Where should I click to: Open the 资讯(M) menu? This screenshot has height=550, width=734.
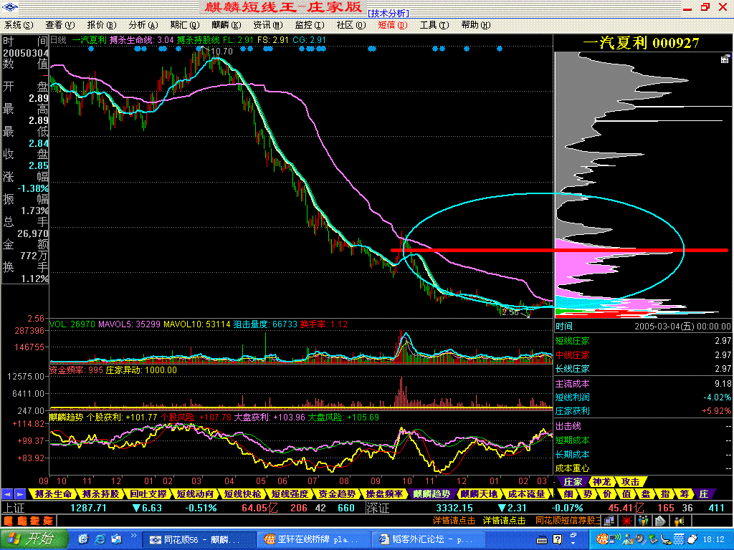[x=268, y=25]
